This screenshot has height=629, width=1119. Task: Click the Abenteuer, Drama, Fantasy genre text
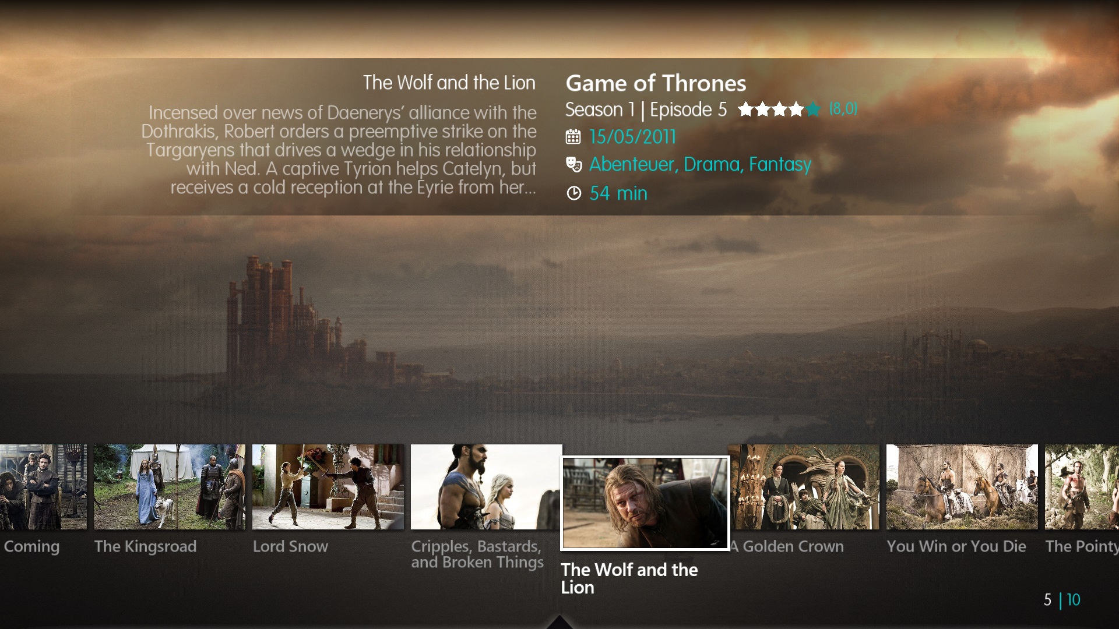click(700, 165)
